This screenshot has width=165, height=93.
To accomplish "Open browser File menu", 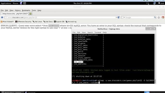I will tap(2, 10).
